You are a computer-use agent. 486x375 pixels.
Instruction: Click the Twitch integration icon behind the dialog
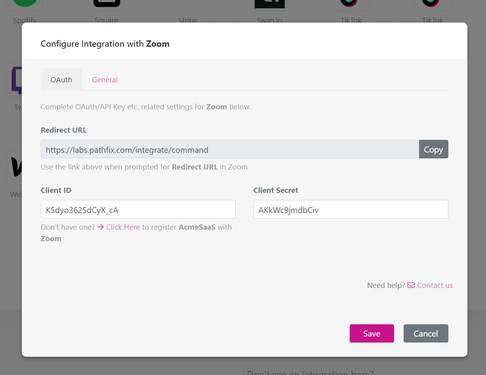click(14, 80)
